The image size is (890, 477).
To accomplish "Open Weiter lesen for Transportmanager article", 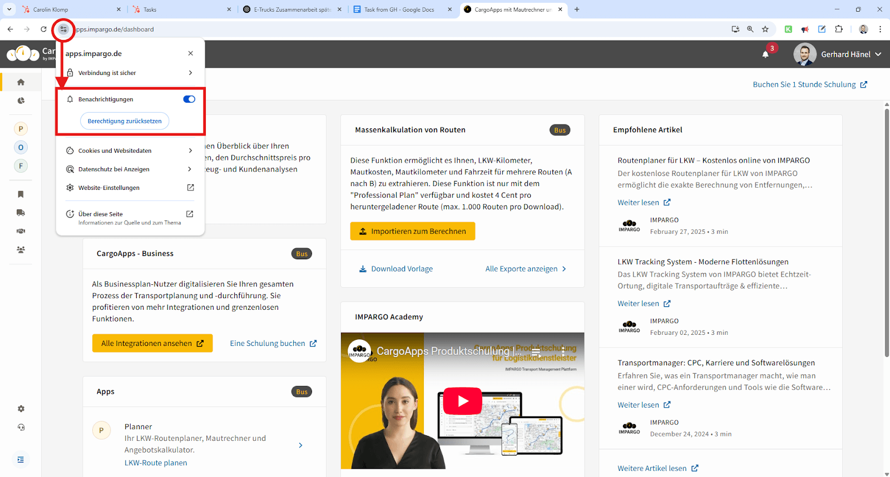I will point(644,405).
